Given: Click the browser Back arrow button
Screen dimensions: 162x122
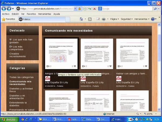Looking at the screenshot, I should (4, 9).
